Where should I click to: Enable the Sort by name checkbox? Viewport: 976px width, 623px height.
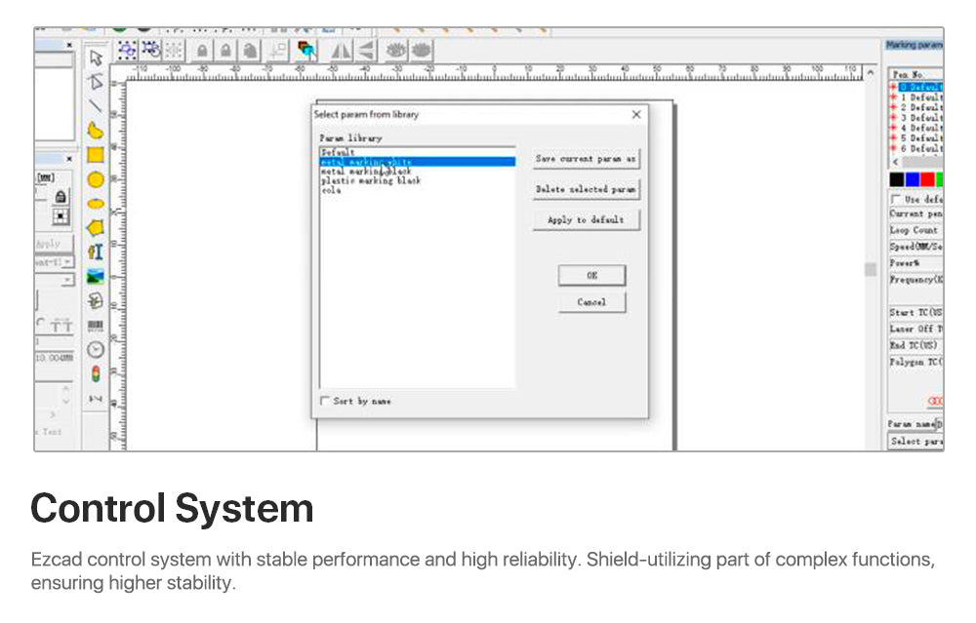click(x=324, y=401)
